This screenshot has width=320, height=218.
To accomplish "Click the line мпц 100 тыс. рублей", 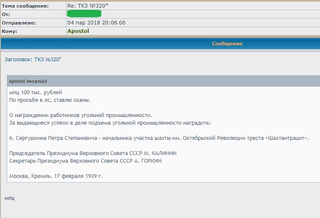I will (x=38, y=93).
